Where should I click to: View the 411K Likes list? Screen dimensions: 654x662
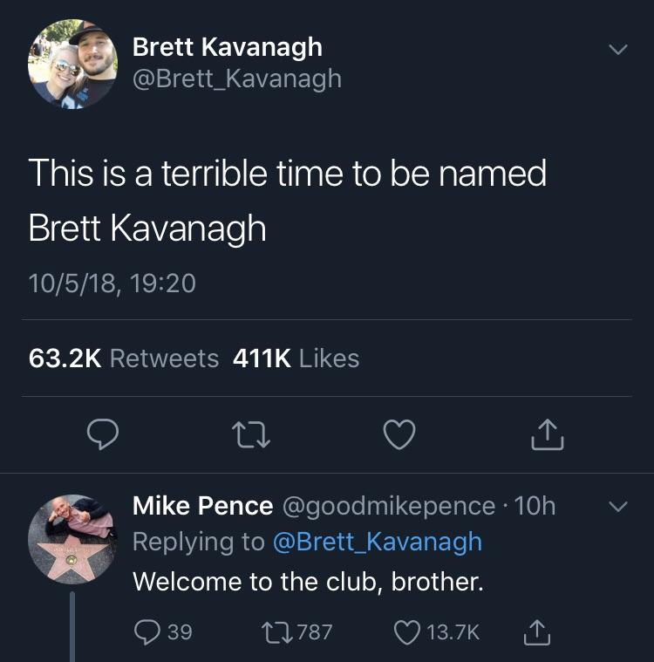(x=296, y=358)
